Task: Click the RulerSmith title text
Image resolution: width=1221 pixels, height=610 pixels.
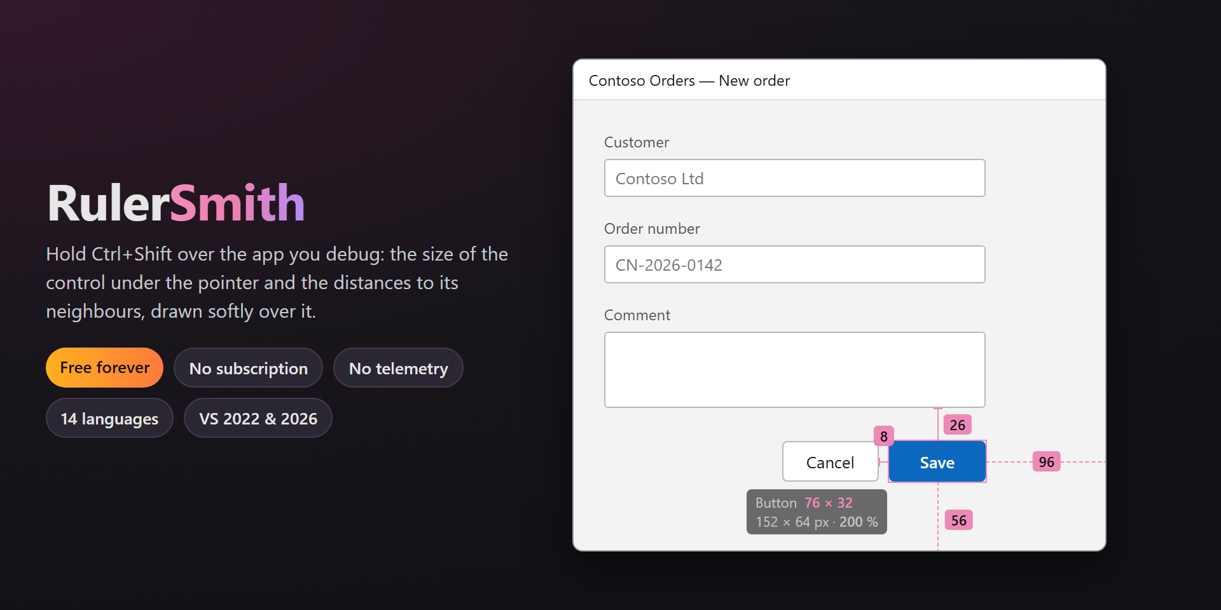Action: [x=176, y=203]
